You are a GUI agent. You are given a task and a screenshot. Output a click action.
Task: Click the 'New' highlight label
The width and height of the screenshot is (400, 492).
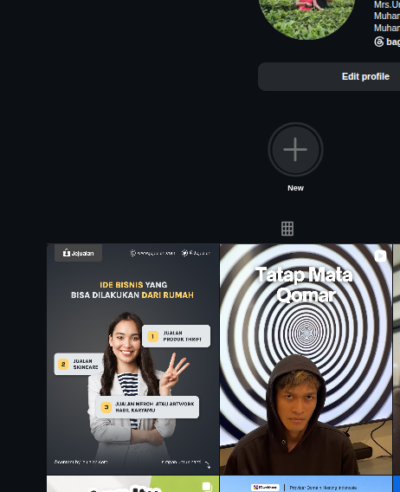(x=295, y=188)
